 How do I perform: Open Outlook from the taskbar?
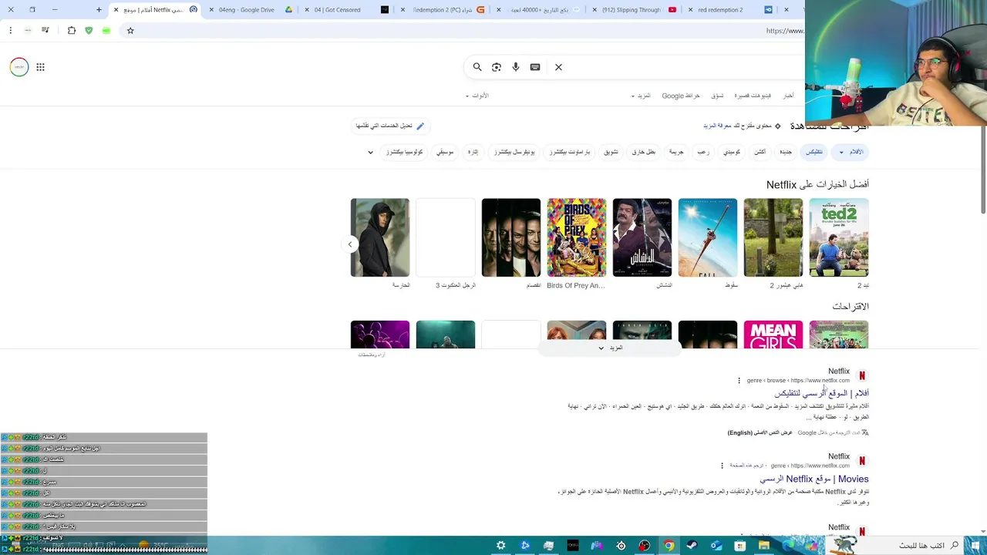tap(716, 546)
